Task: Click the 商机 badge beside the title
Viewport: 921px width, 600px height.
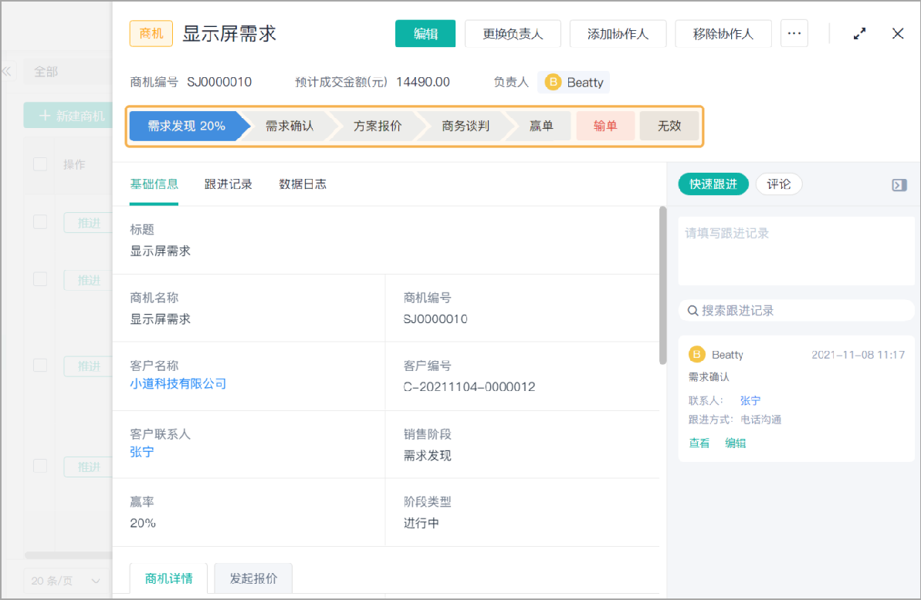Action: pyautogui.click(x=151, y=33)
